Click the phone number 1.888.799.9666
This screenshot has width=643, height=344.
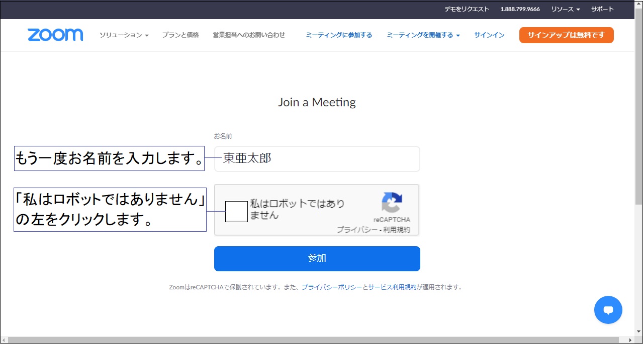coord(520,9)
